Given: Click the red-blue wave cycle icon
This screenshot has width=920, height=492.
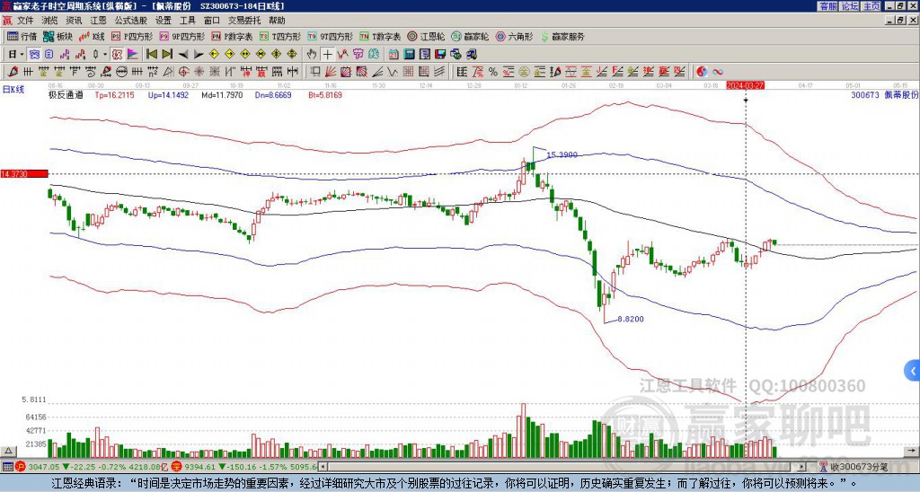Looking at the screenshot, I should click(x=718, y=72).
